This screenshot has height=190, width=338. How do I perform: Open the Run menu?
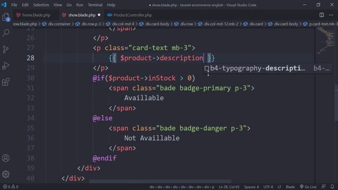pos(80,5)
